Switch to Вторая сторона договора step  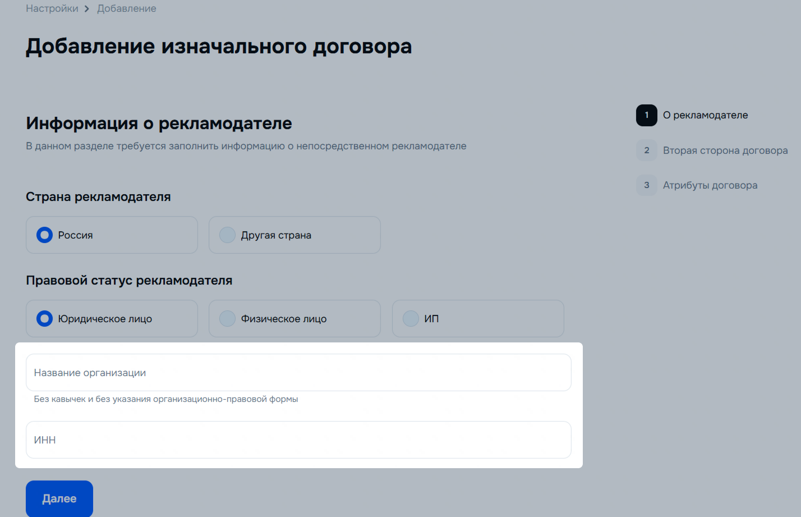tap(725, 150)
